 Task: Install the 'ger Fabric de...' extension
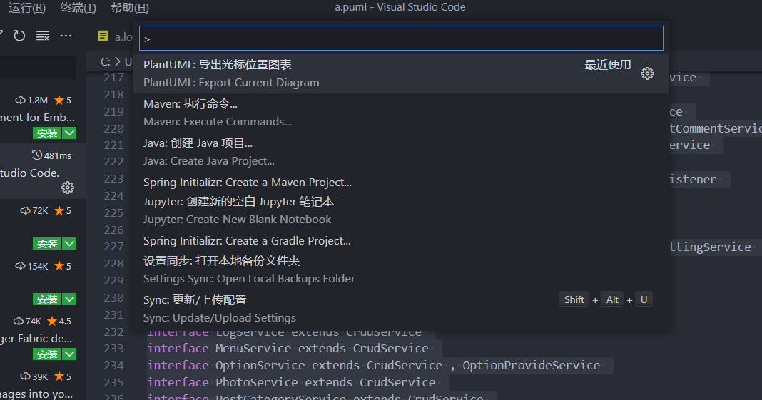pyautogui.click(x=48, y=354)
